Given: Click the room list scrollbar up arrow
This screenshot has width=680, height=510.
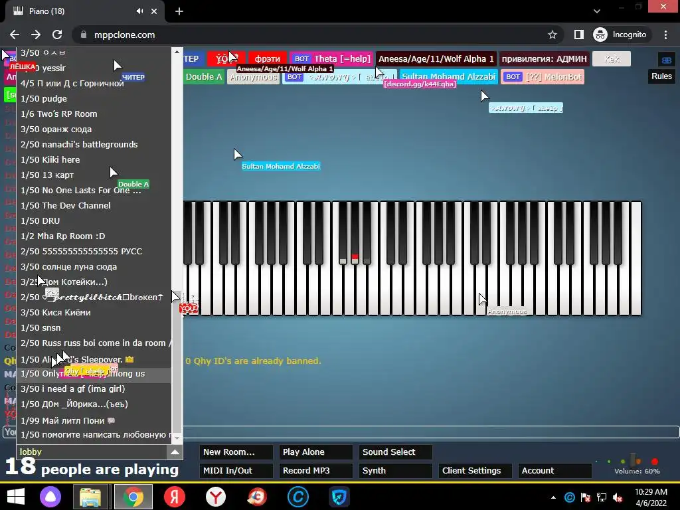Looking at the screenshot, I should pyautogui.click(x=177, y=52).
